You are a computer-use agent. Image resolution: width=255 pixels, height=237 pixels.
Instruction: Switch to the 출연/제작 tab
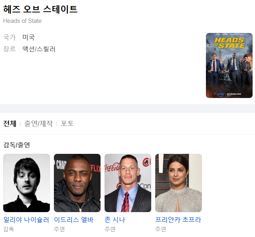[39, 124]
